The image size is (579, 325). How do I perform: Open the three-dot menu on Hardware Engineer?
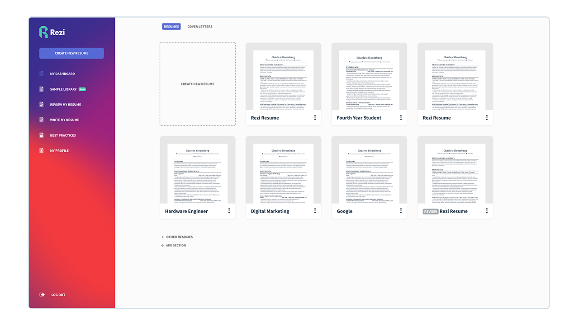(229, 211)
